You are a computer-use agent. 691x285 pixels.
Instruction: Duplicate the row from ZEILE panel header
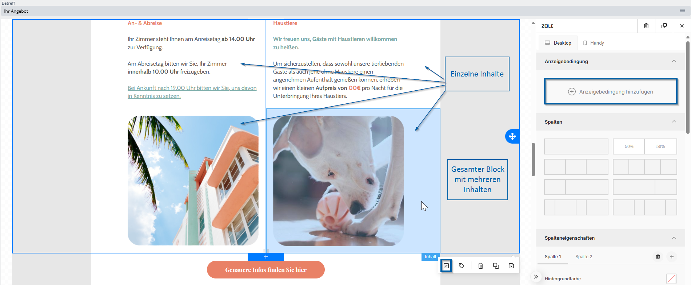664,26
